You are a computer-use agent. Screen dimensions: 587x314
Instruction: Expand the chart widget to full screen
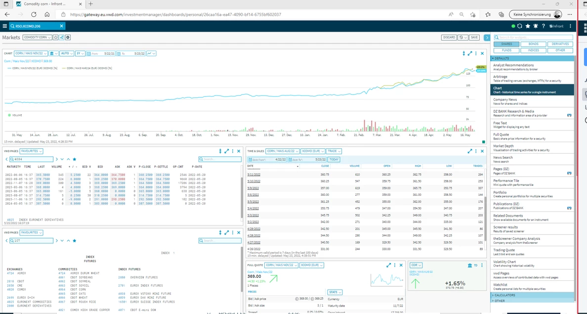470,53
